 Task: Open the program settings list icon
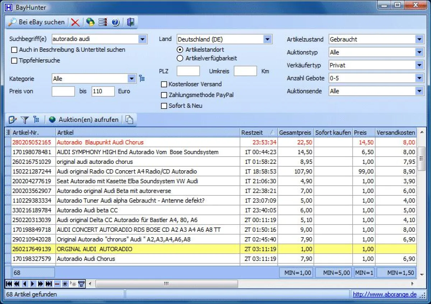[102, 22]
